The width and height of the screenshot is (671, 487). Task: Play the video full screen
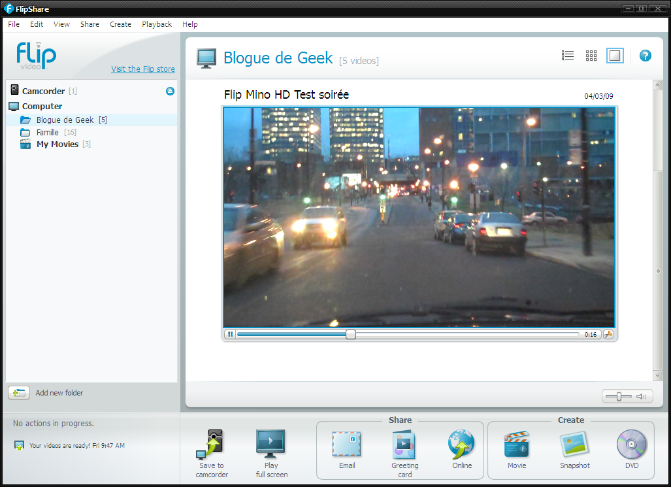[270, 446]
